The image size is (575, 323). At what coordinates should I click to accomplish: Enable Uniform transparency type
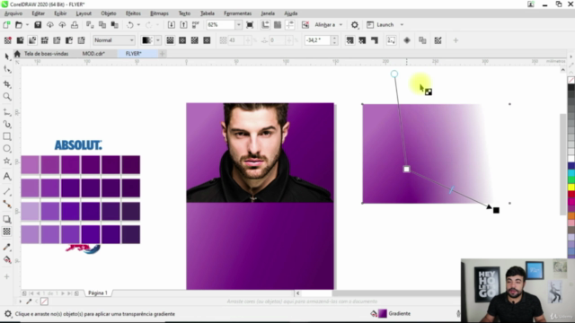click(20, 40)
